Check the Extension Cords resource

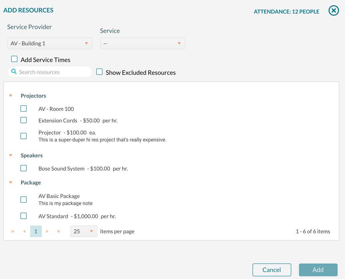(23, 120)
